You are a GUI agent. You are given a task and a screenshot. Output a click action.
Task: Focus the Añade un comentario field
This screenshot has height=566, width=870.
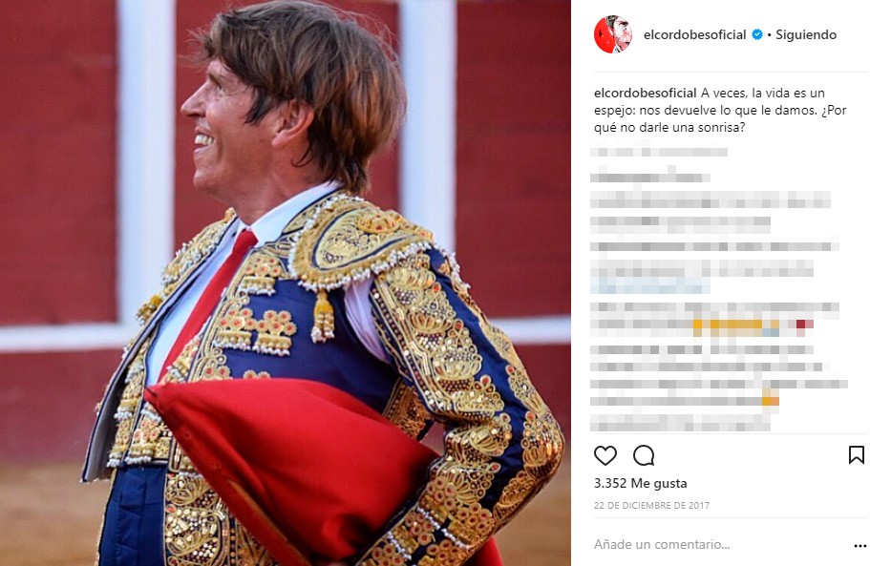(x=721, y=544)
